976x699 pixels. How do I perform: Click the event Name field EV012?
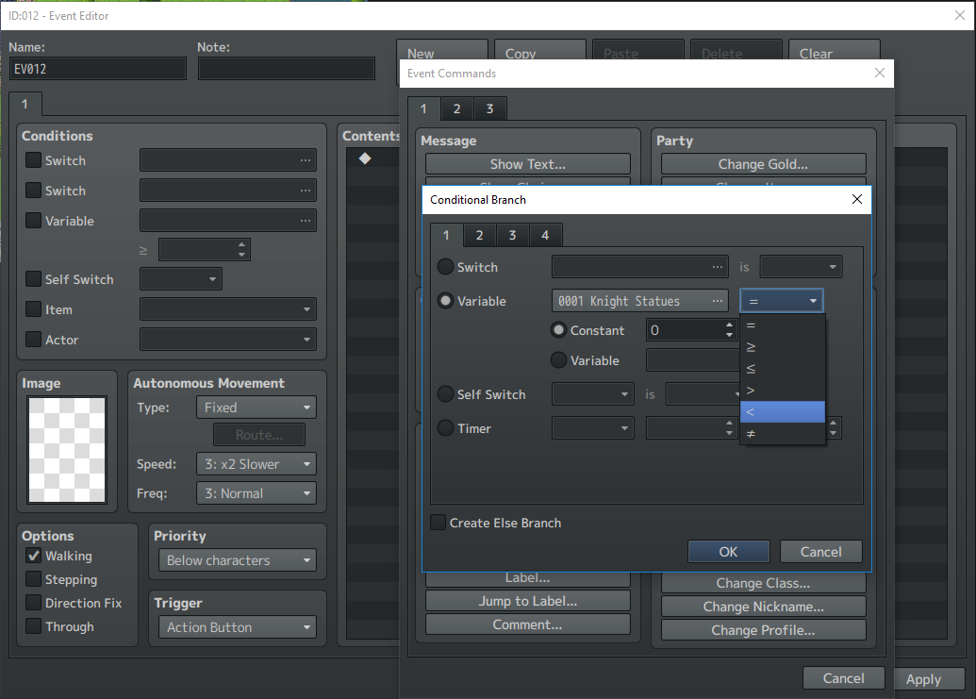(98, 69)
